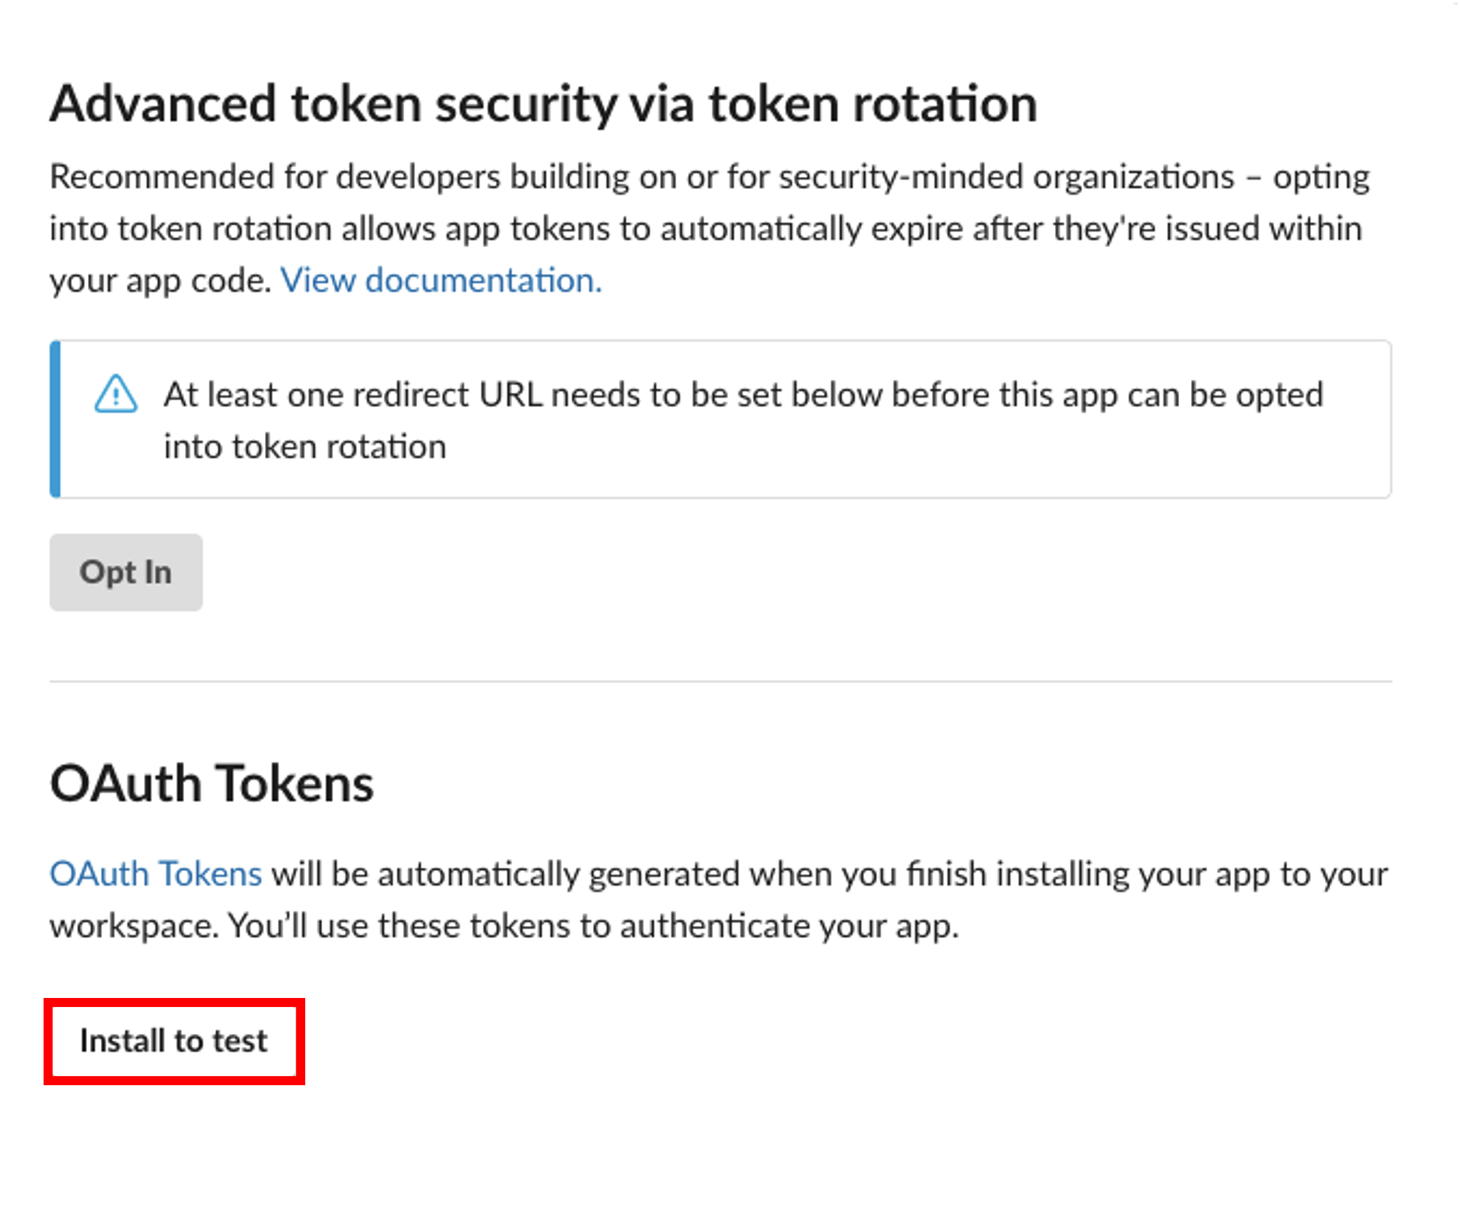Click the blue accent bar of the alert box
Viewport: 1459px width, 1210px height.
pos(56,420)
